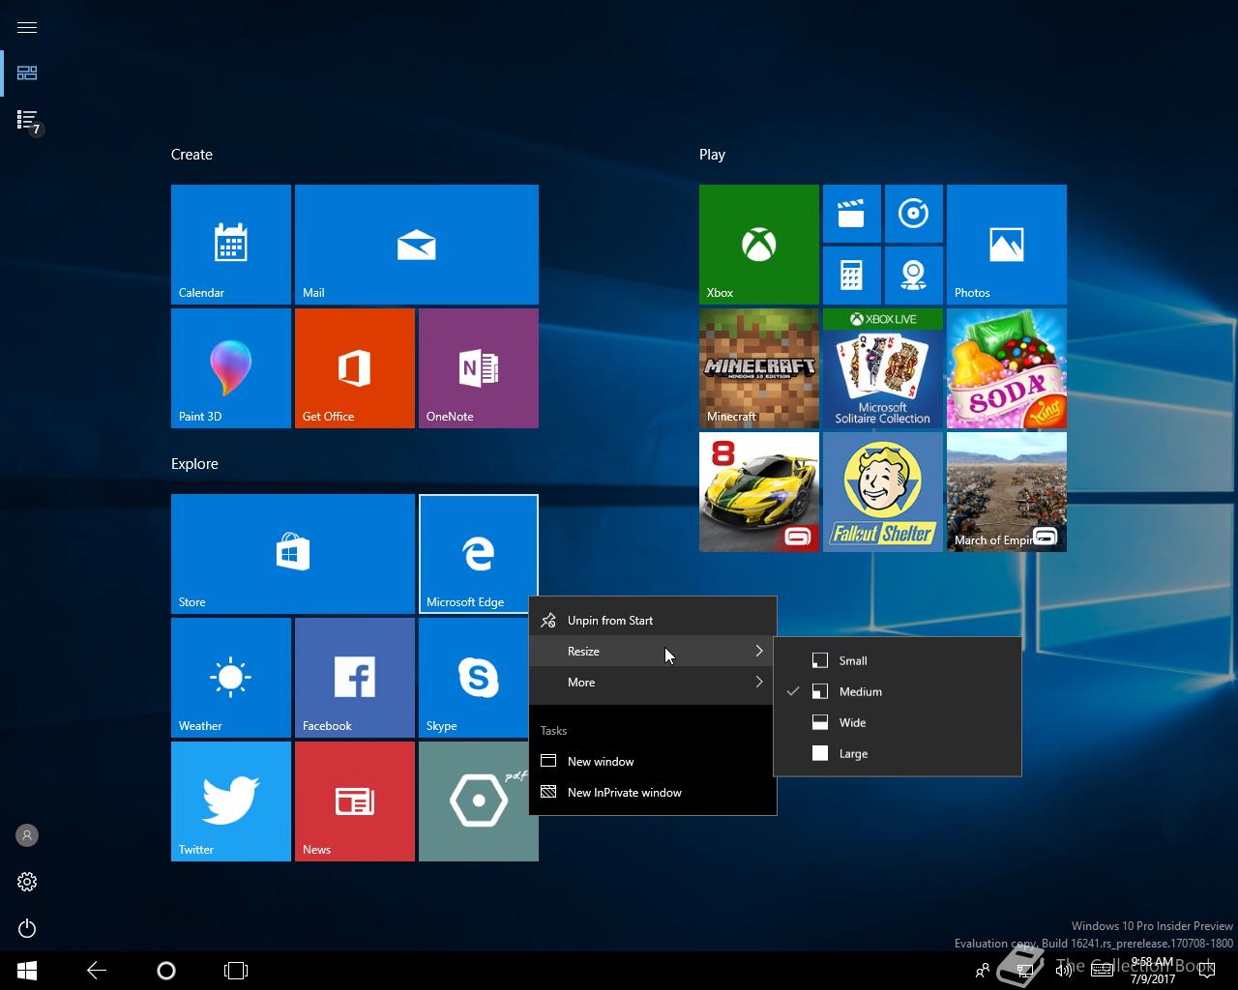
Task: Open the Weather tile
Action: (231, 678)
